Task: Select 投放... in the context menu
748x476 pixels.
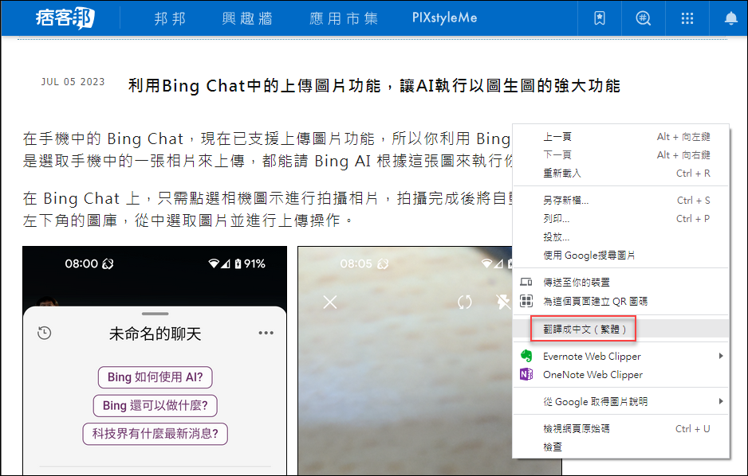Action: pyautogui.click(x=621, y=237)
